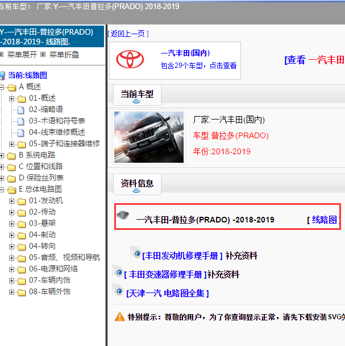Click the computer icon beside 当前:线路图
This screenshot has height=346, width=345.
(2, 76)
